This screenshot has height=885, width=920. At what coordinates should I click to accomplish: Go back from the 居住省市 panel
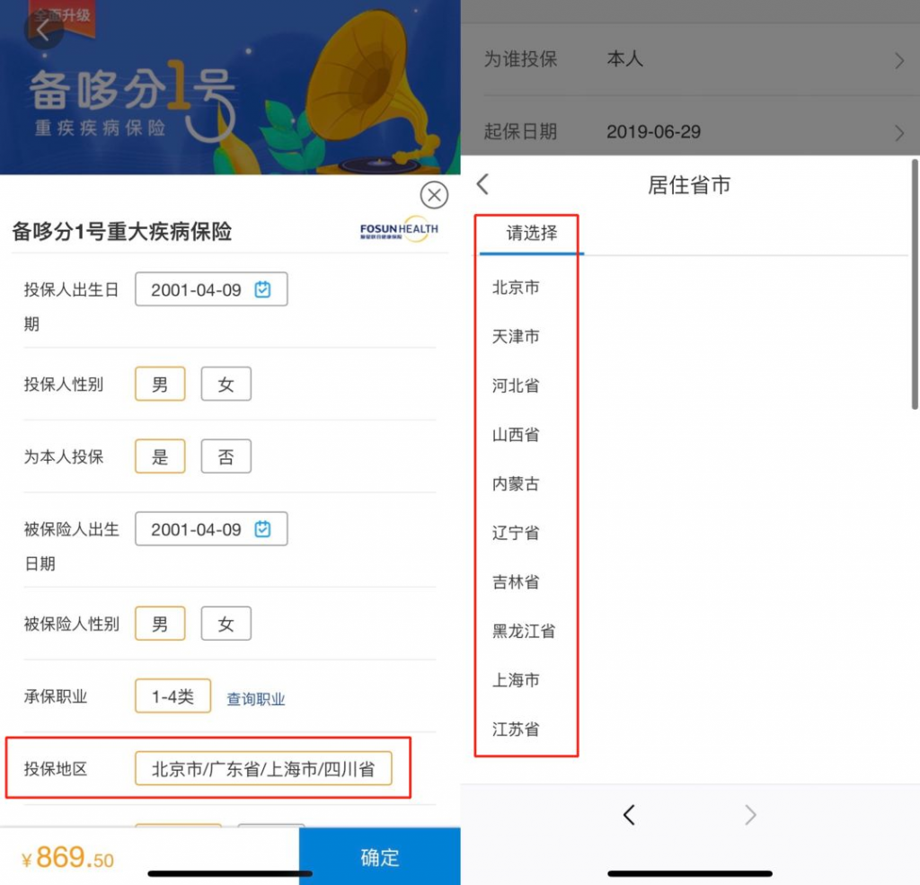[482, 184]
